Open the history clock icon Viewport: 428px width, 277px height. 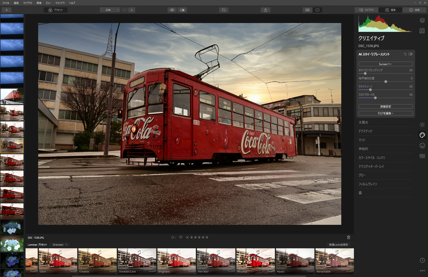pos(422,261)
